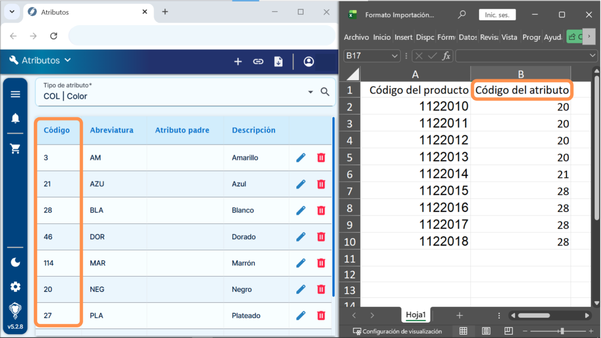This screenshot has height=338, width=601.
Task: Expand the Atributos title dropdown
Action: (x=67, y=60)
